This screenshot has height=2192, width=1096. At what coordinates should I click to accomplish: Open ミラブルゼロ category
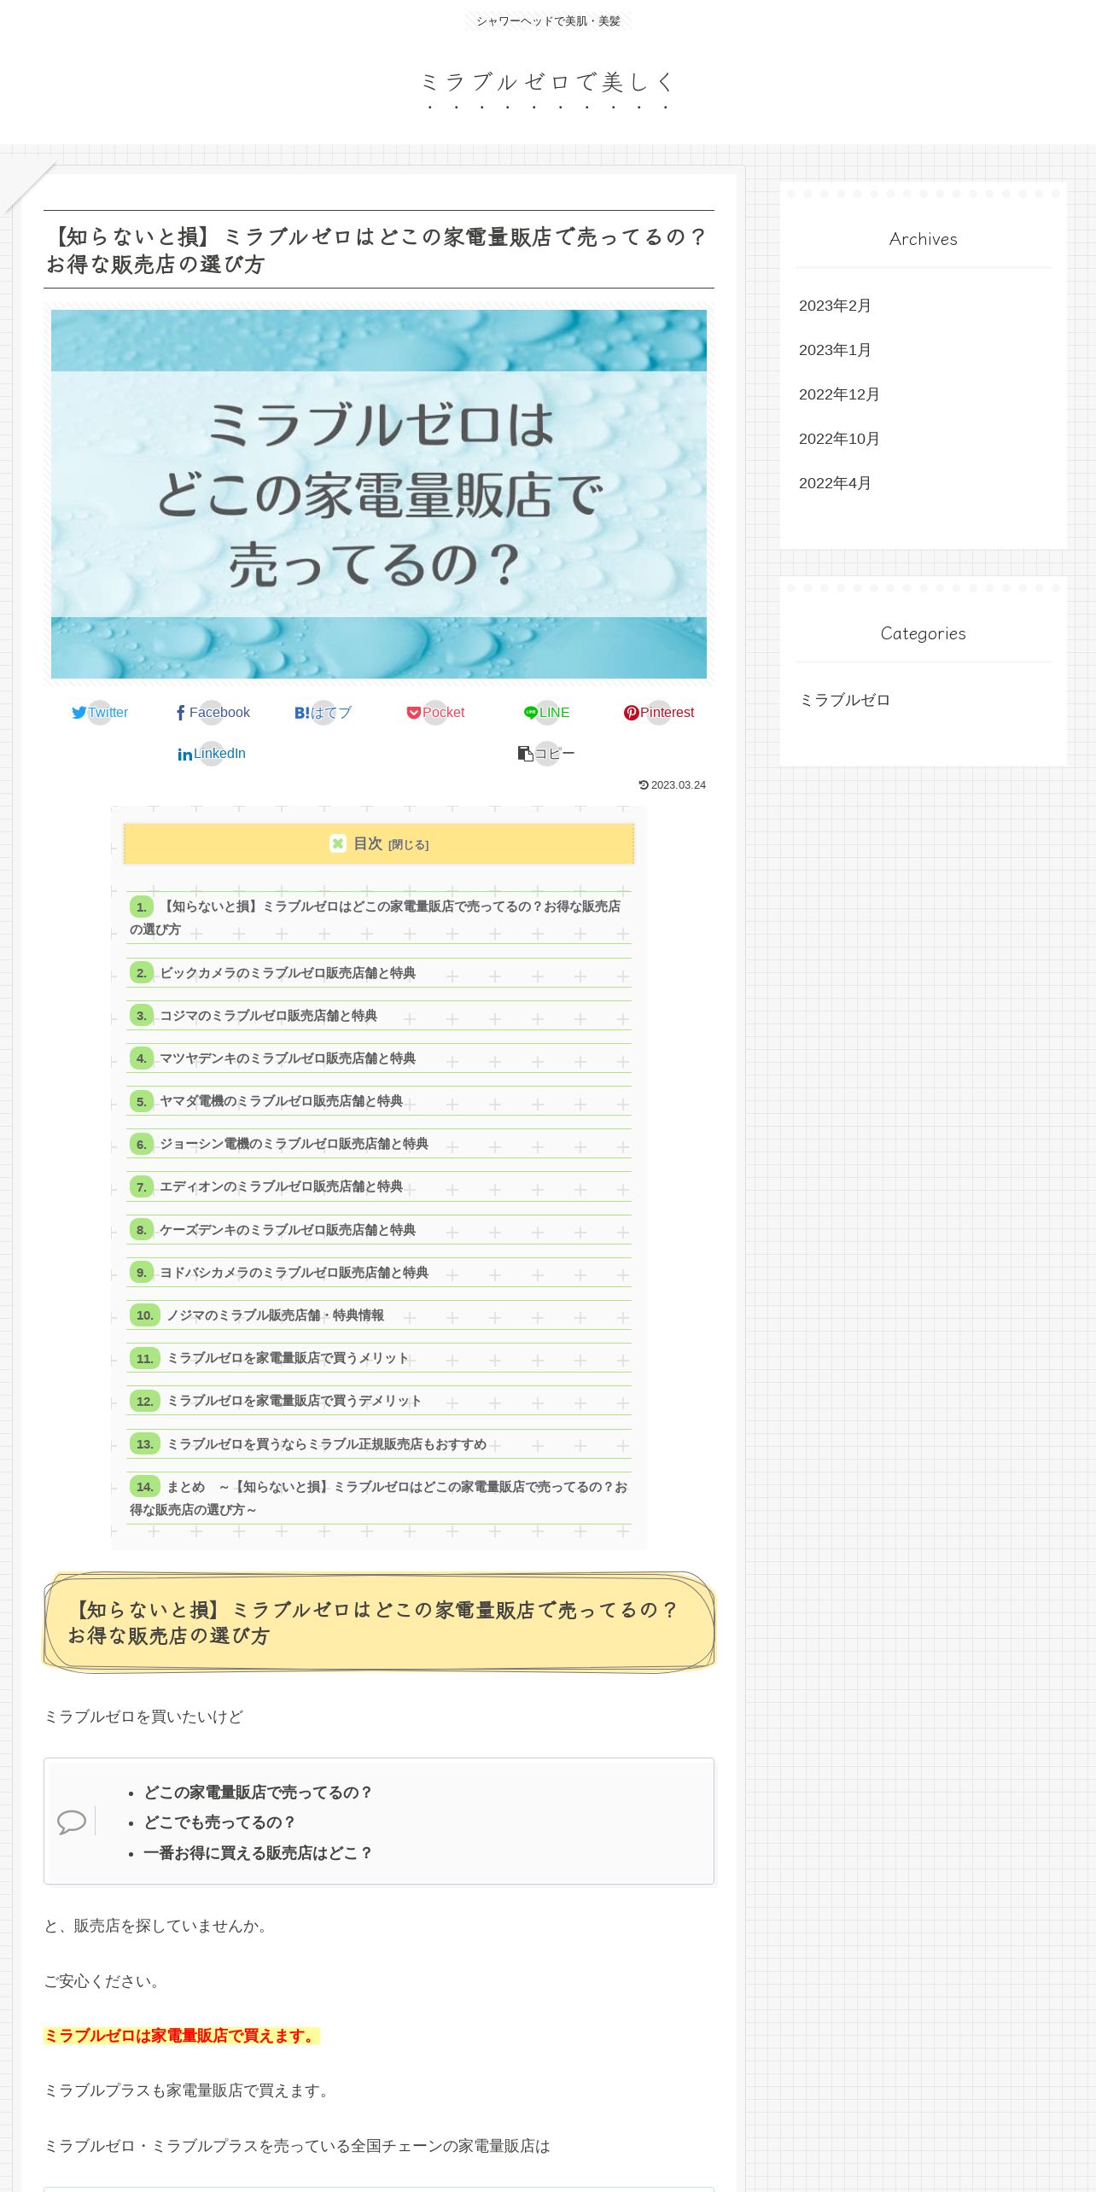tap(845, 700)
